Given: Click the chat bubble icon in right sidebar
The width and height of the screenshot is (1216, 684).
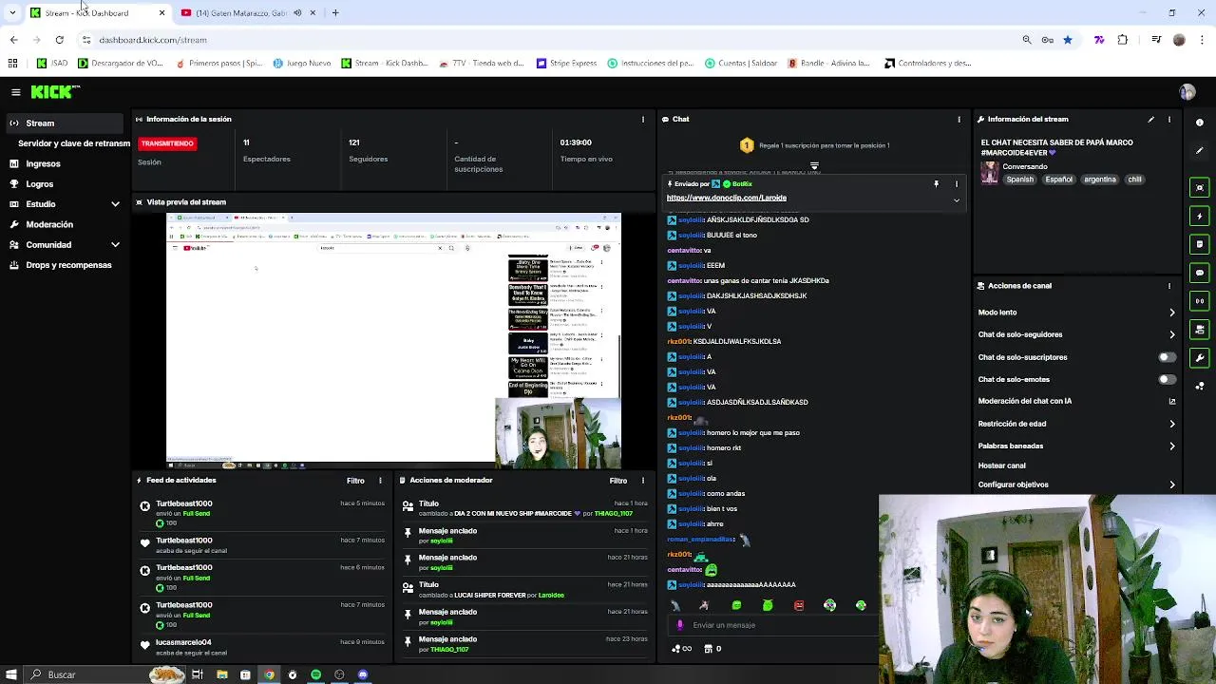Looking at the screenshot, I should point(1200,273).
